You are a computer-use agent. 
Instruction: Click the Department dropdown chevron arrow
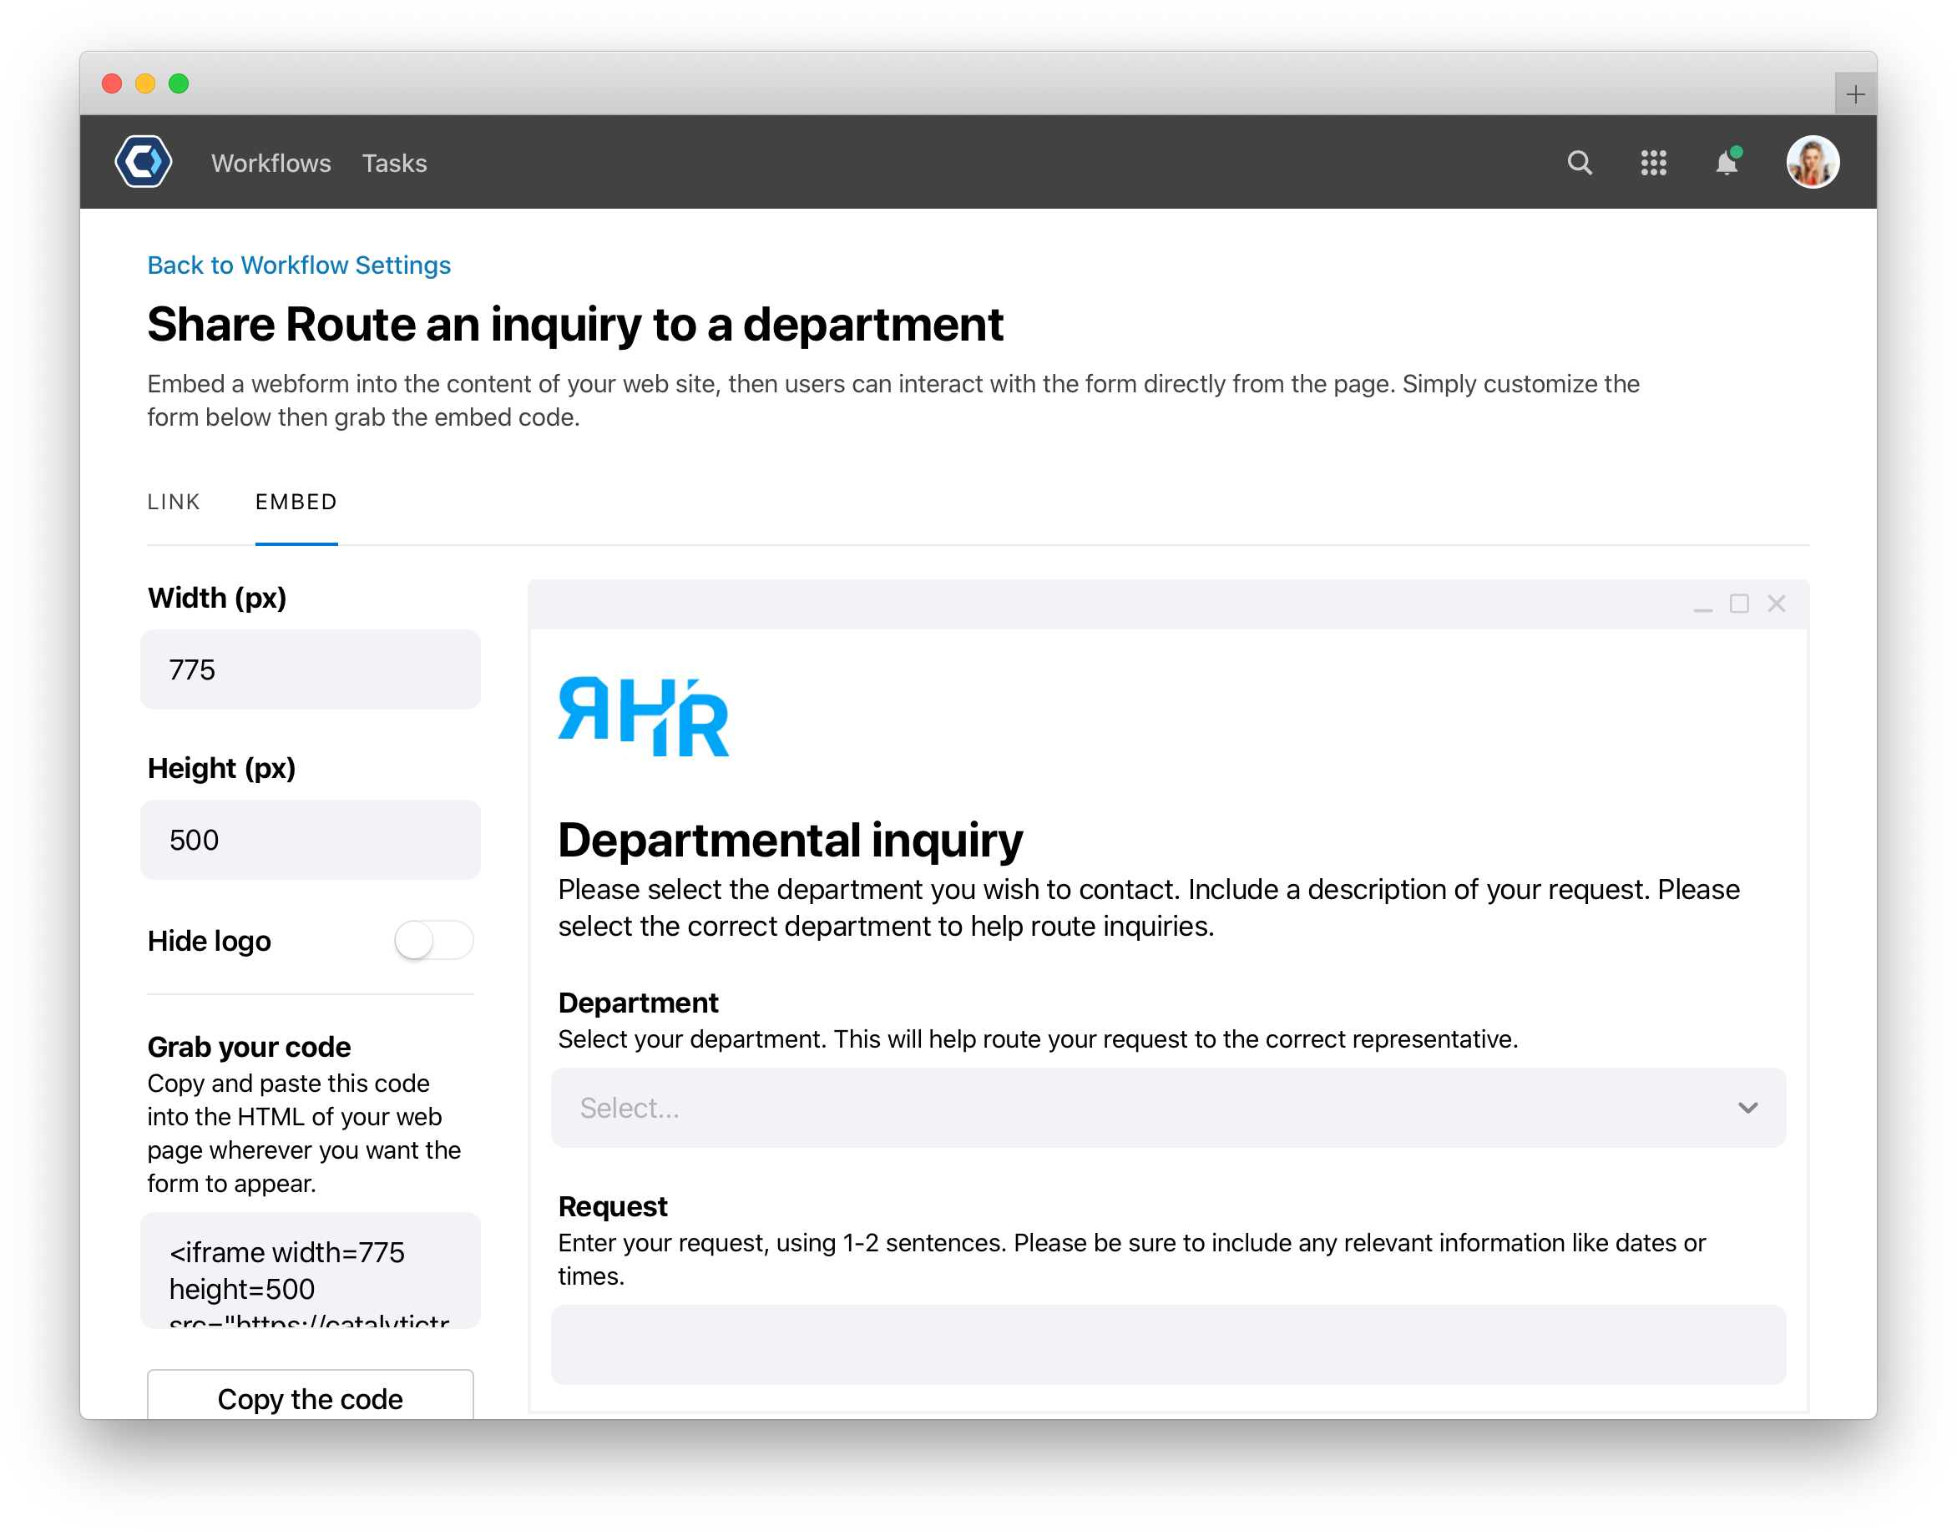(x=1747, y=1107)
